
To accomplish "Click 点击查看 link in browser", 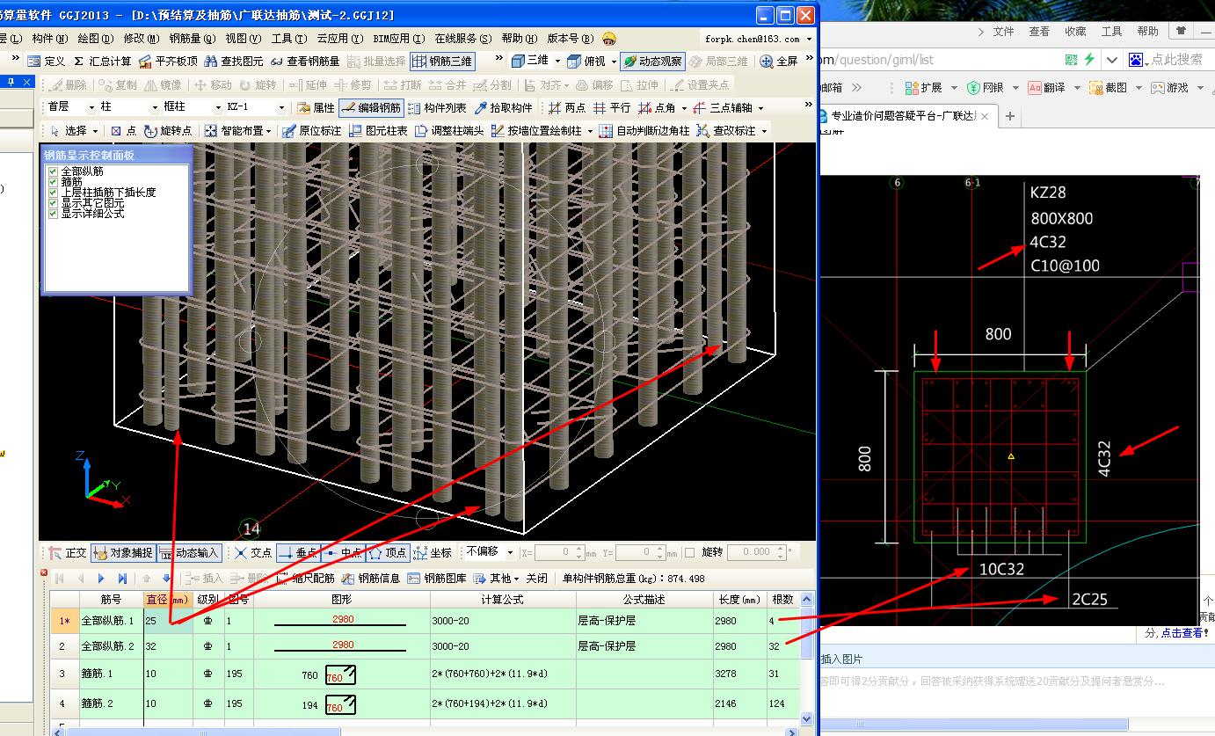I will coord(1183,632).
